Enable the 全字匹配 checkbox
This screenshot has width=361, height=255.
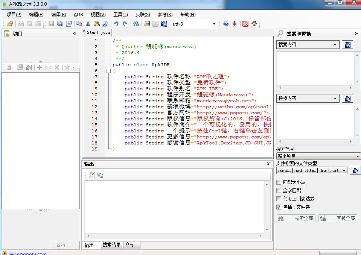279,191
